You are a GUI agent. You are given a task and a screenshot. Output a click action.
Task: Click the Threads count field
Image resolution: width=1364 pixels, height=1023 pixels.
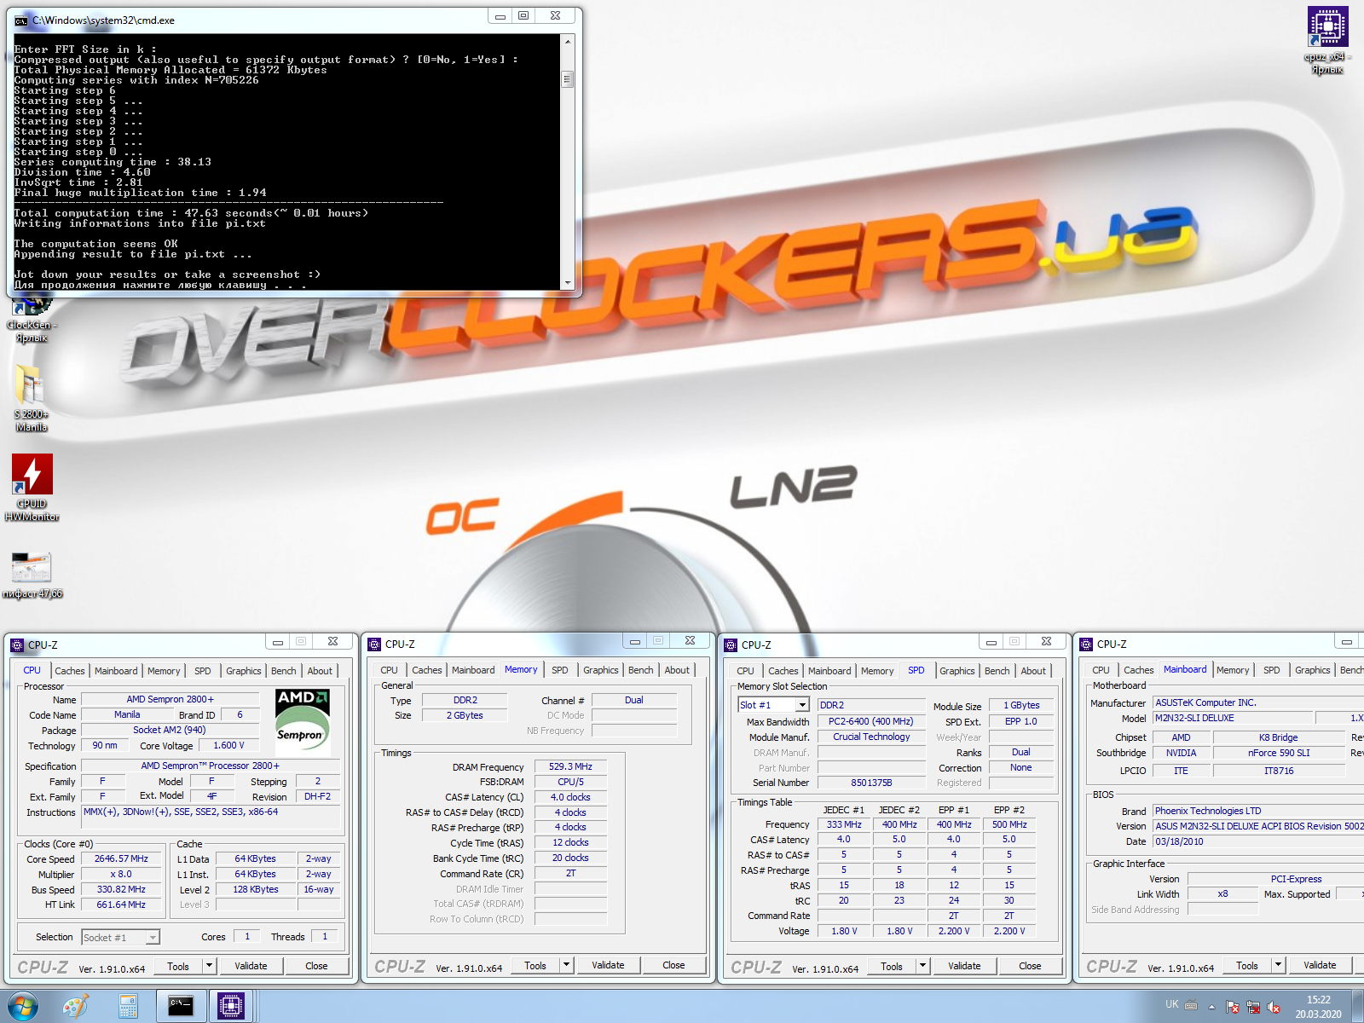pyautogui.click(x=325, y=937)
